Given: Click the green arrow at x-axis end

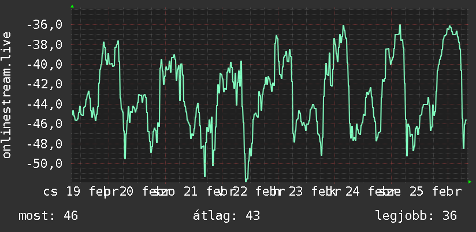Looking at the screenshot, I should coord(470,182).
